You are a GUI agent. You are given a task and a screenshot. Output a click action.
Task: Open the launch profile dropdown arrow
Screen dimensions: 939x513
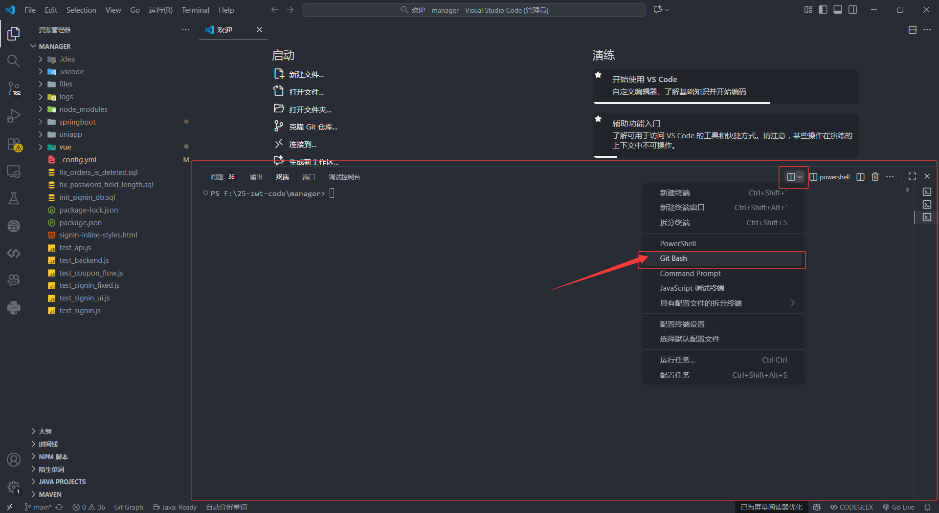(800, 177)
